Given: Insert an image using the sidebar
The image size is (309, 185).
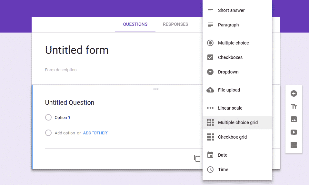Looking at the screenshot, I should click(294, 119).
